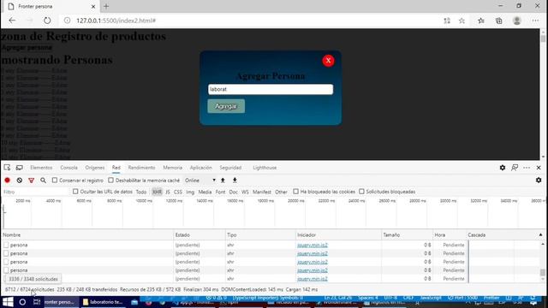This screenshot has height=308, width=548.
Task: Add this page to favorites star
Action: point(462,21)
